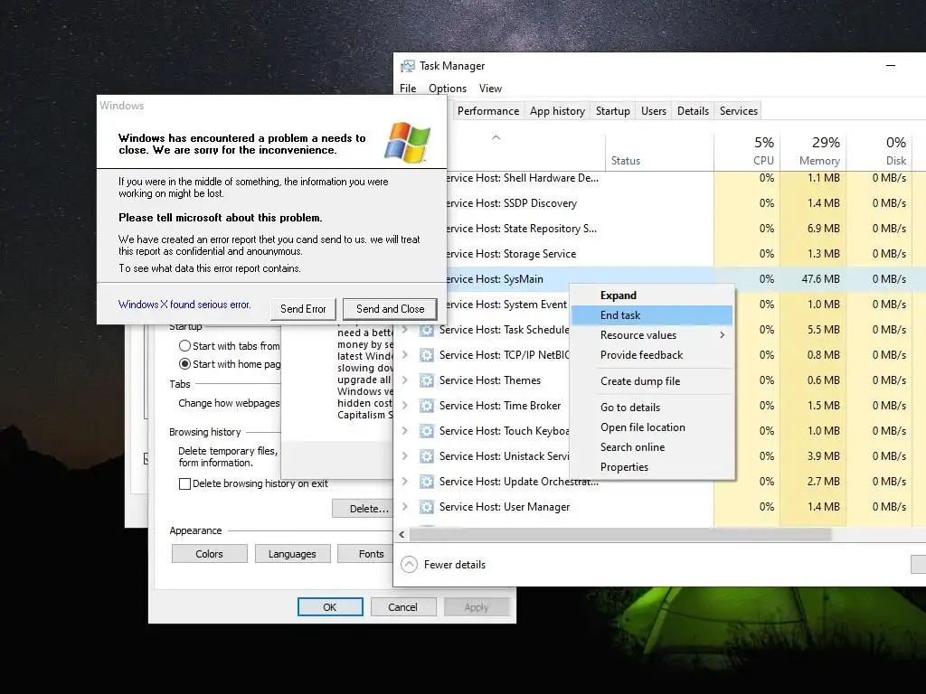The width and height of the screenshot is (926, 694).
Task: Open the View menu in Task Manager
Action: tap(490, 89)
